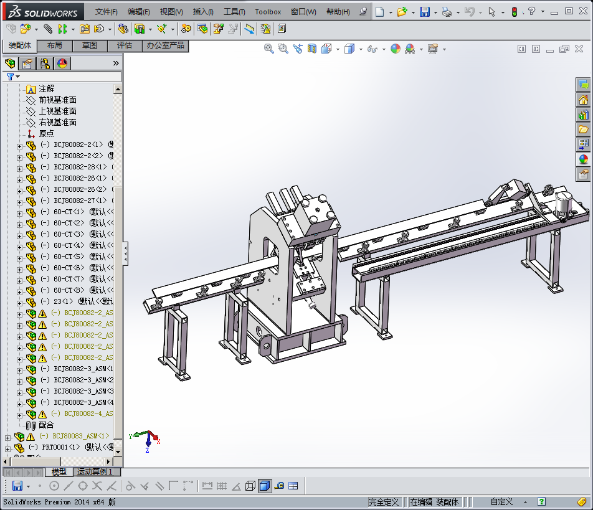Click the Zoom to Area icon
The image size is (593, 510).
(283, 49)
